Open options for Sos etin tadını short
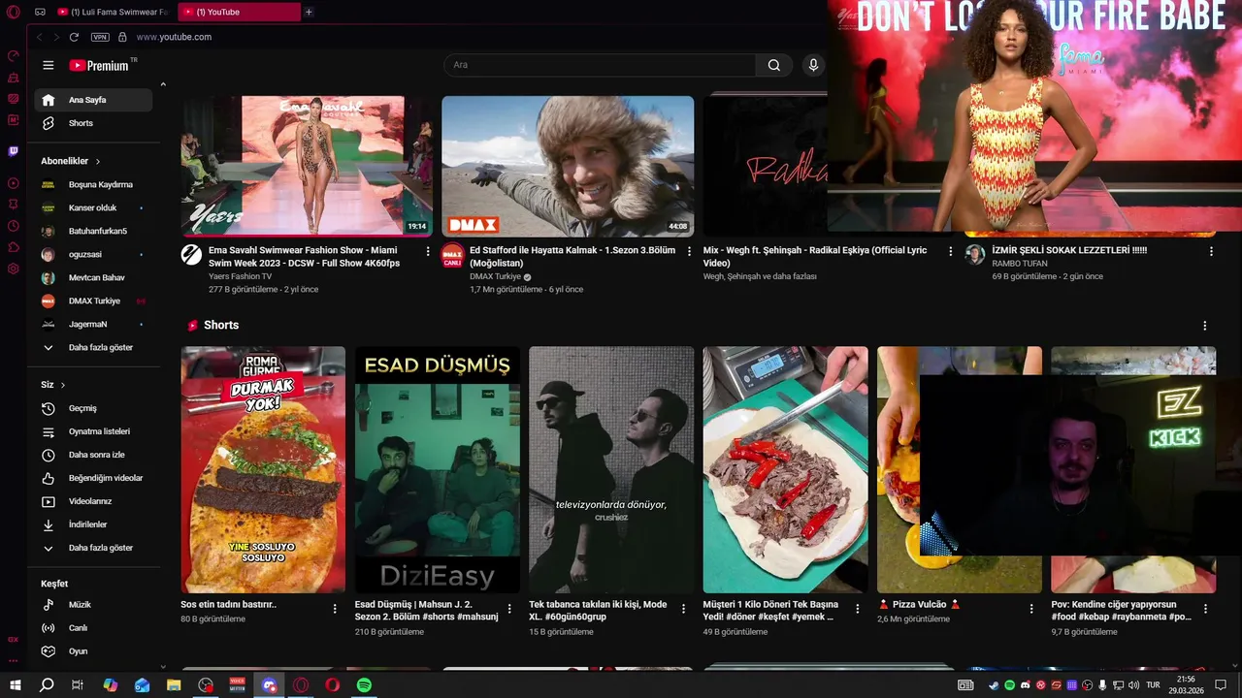This screenshot has width=1242, height=698. point(335,609)
